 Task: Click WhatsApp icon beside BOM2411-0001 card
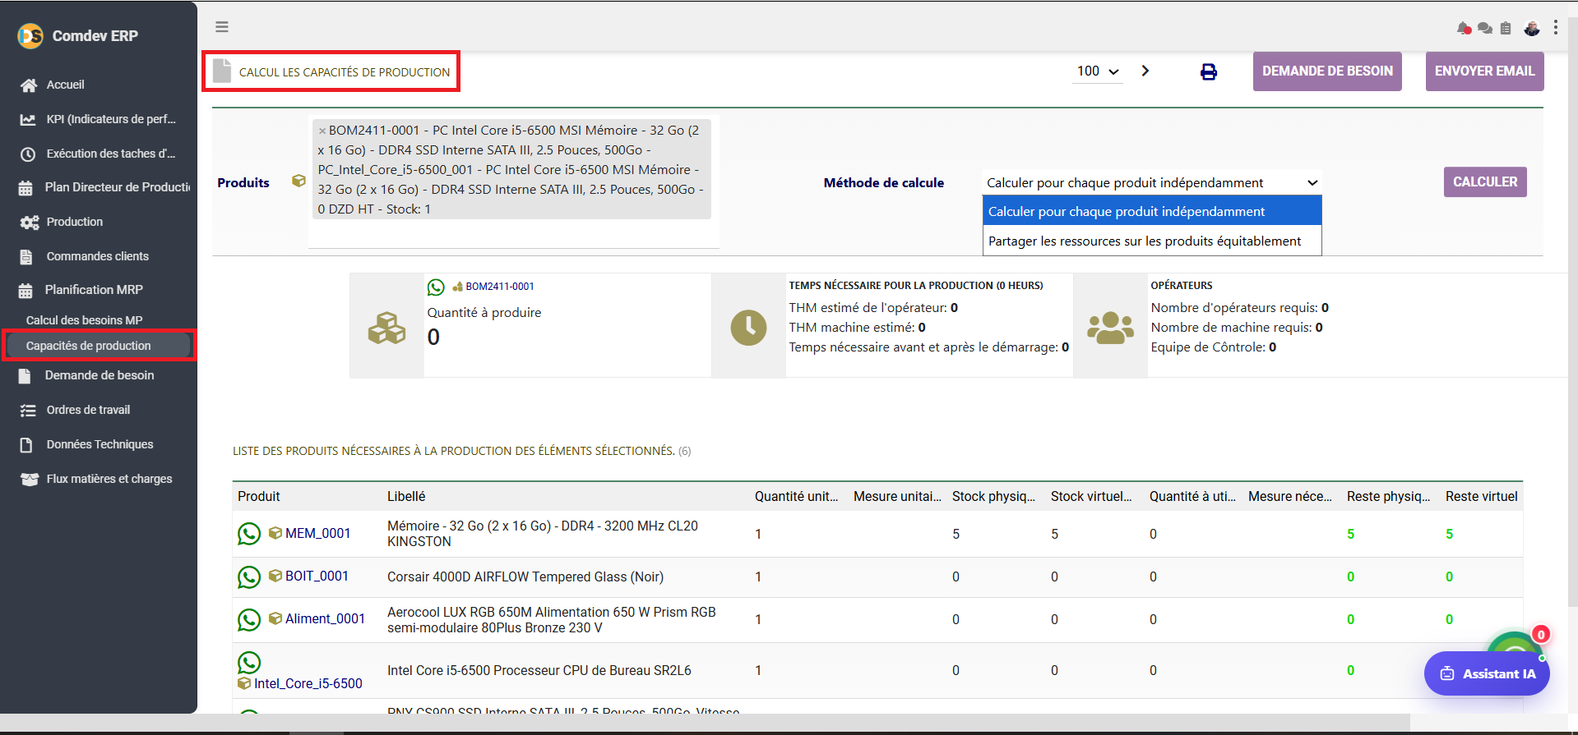(x=436, y=287)
